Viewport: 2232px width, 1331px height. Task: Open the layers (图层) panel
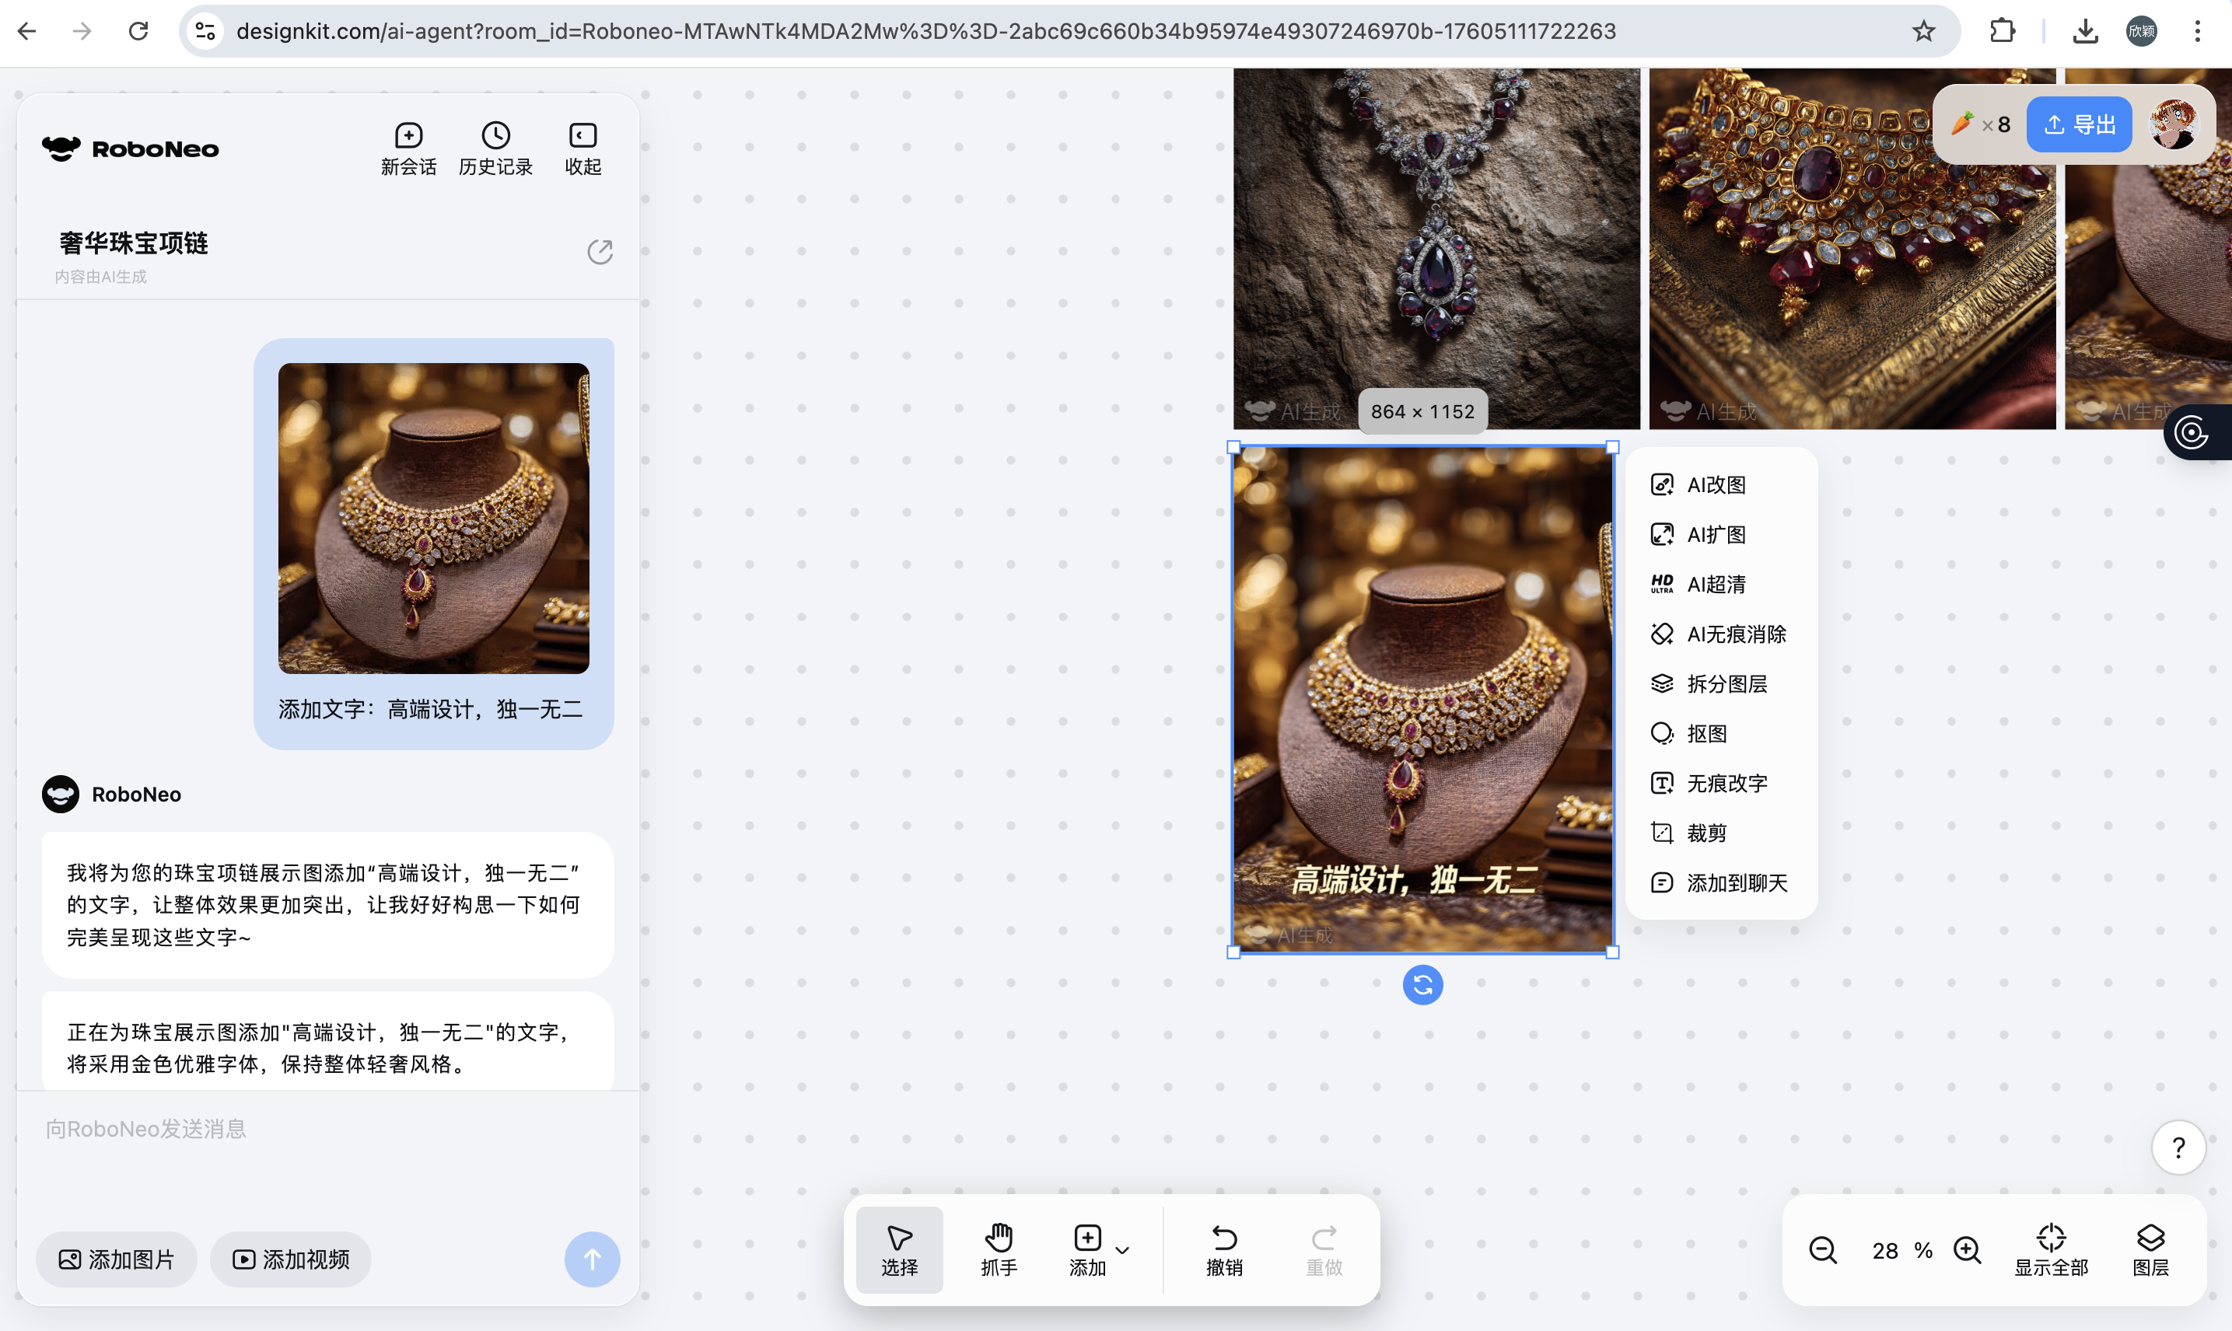coord(2150,1249)
